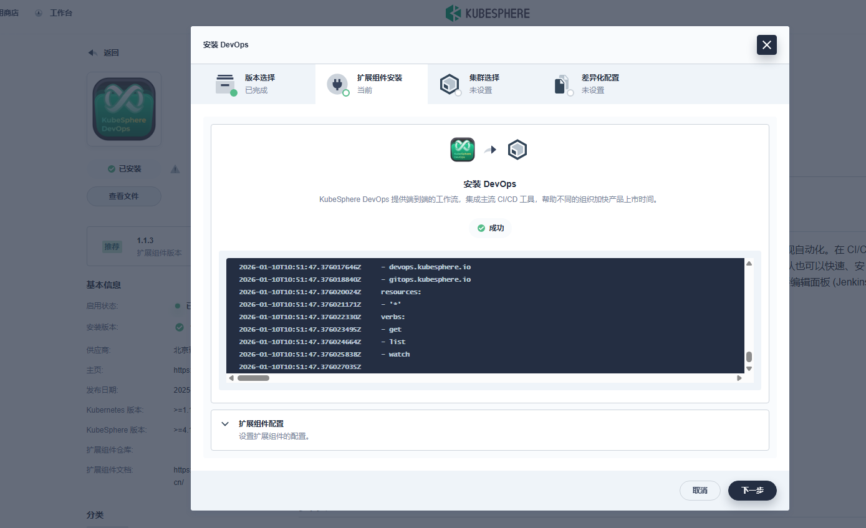866x528 pixels.
Task: Click the description starting 'KubeSphere DevOps 提供端到端'
Action: [489, 199]
